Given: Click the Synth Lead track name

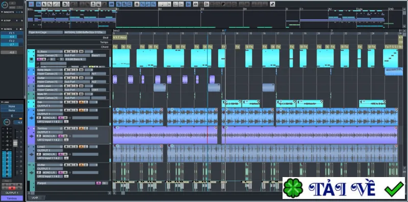Looking at the screenshot, I should pos(49,86).
